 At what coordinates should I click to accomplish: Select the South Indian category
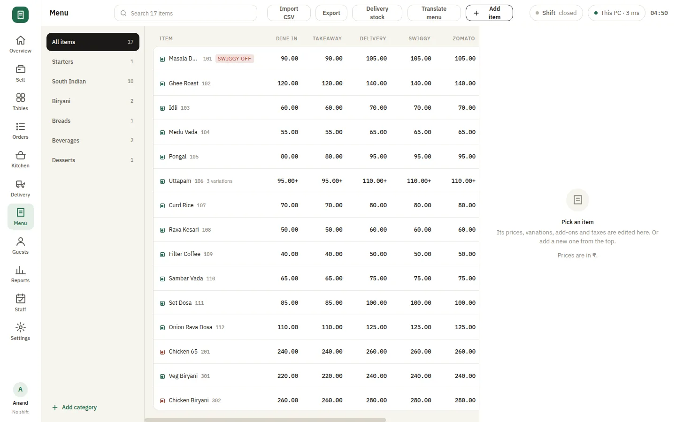(93, 81)
